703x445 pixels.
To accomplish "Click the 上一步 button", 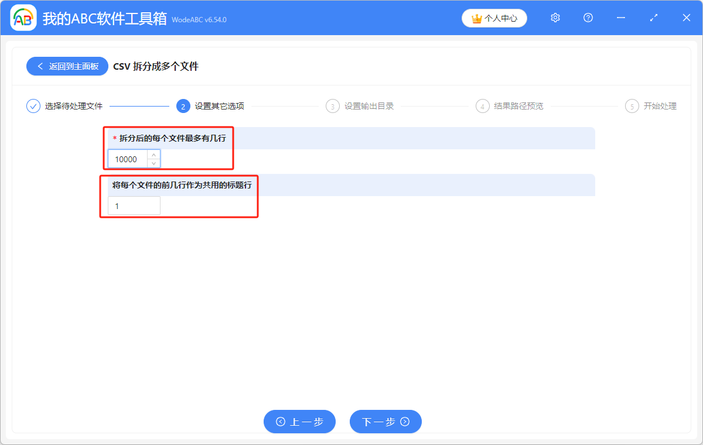I will tap(299, 422).
